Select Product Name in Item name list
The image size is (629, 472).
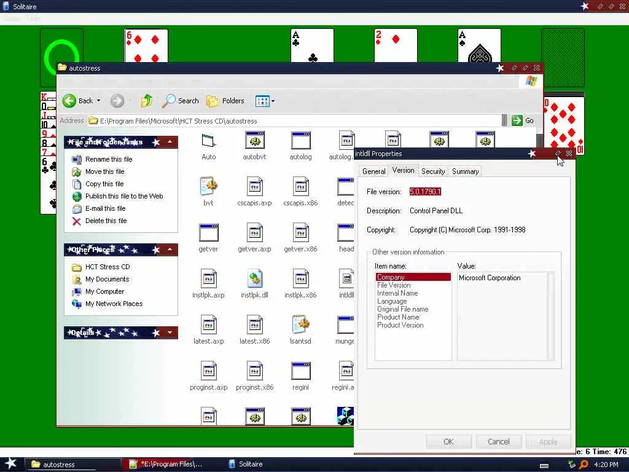(x=398, y=317)
